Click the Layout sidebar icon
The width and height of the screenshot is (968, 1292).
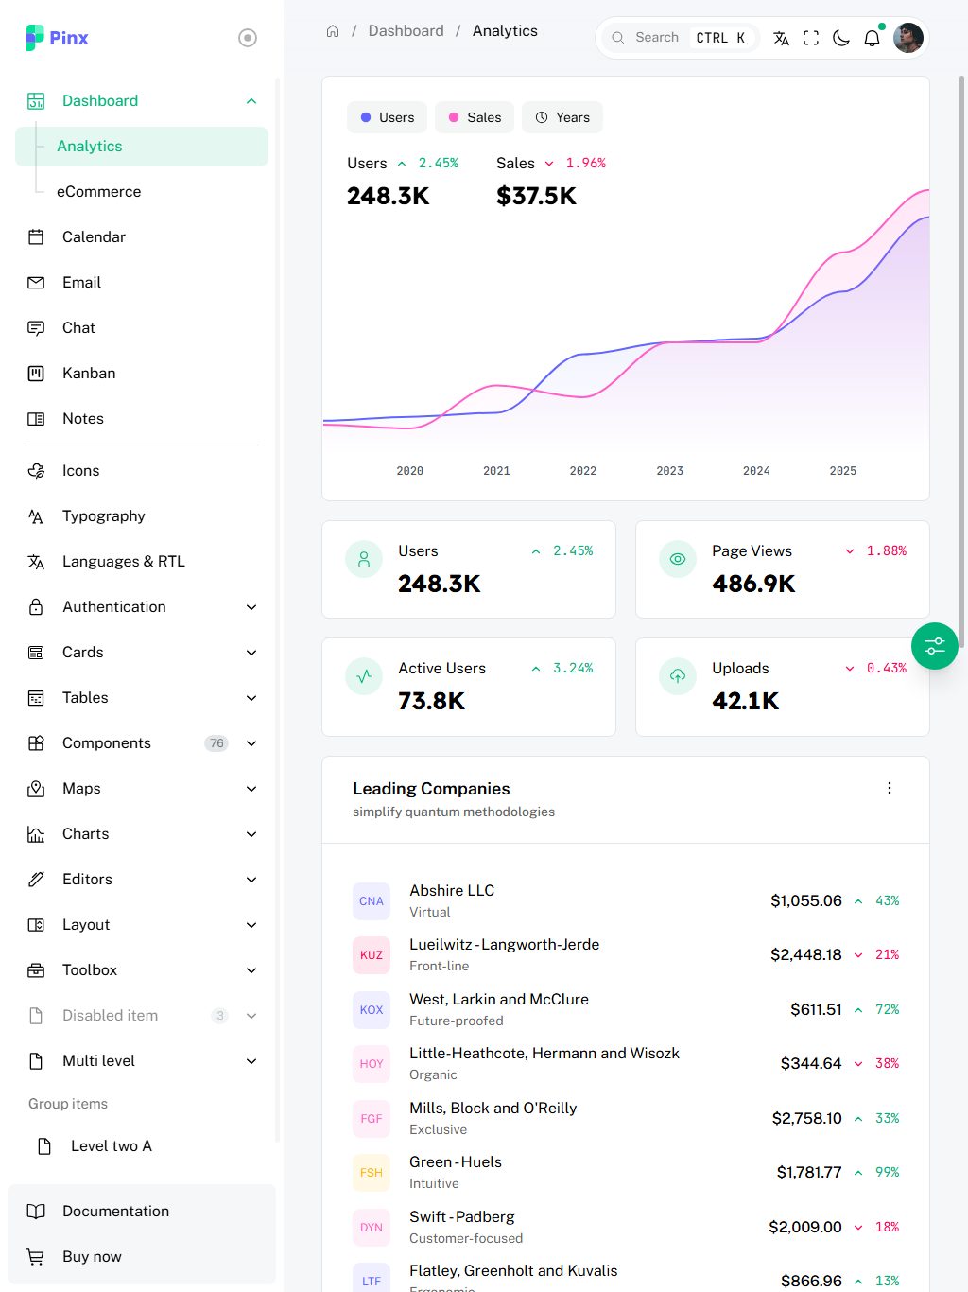(x=36, y=925)
